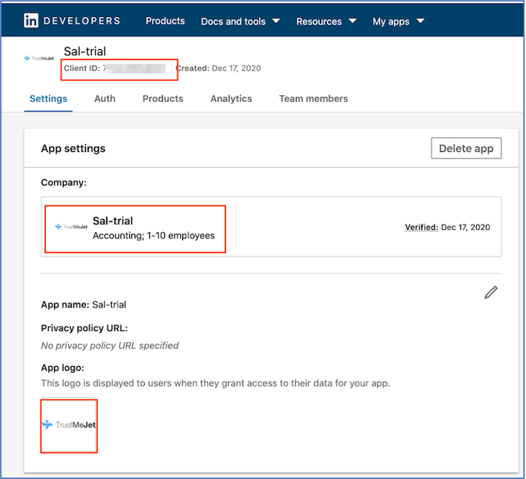The image size is (526, 479).
Task: Click 'No privacy policy URL specified' text
Action: 110,345
